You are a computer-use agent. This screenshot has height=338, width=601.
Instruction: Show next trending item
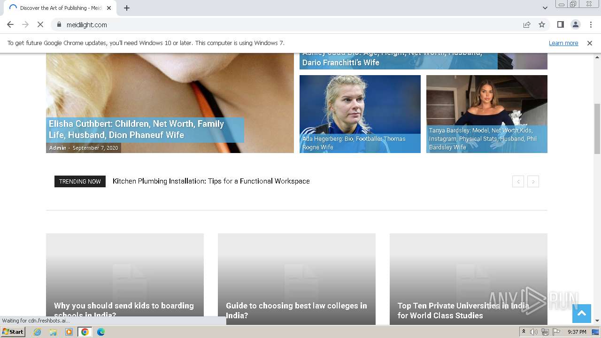pos(533,182)
